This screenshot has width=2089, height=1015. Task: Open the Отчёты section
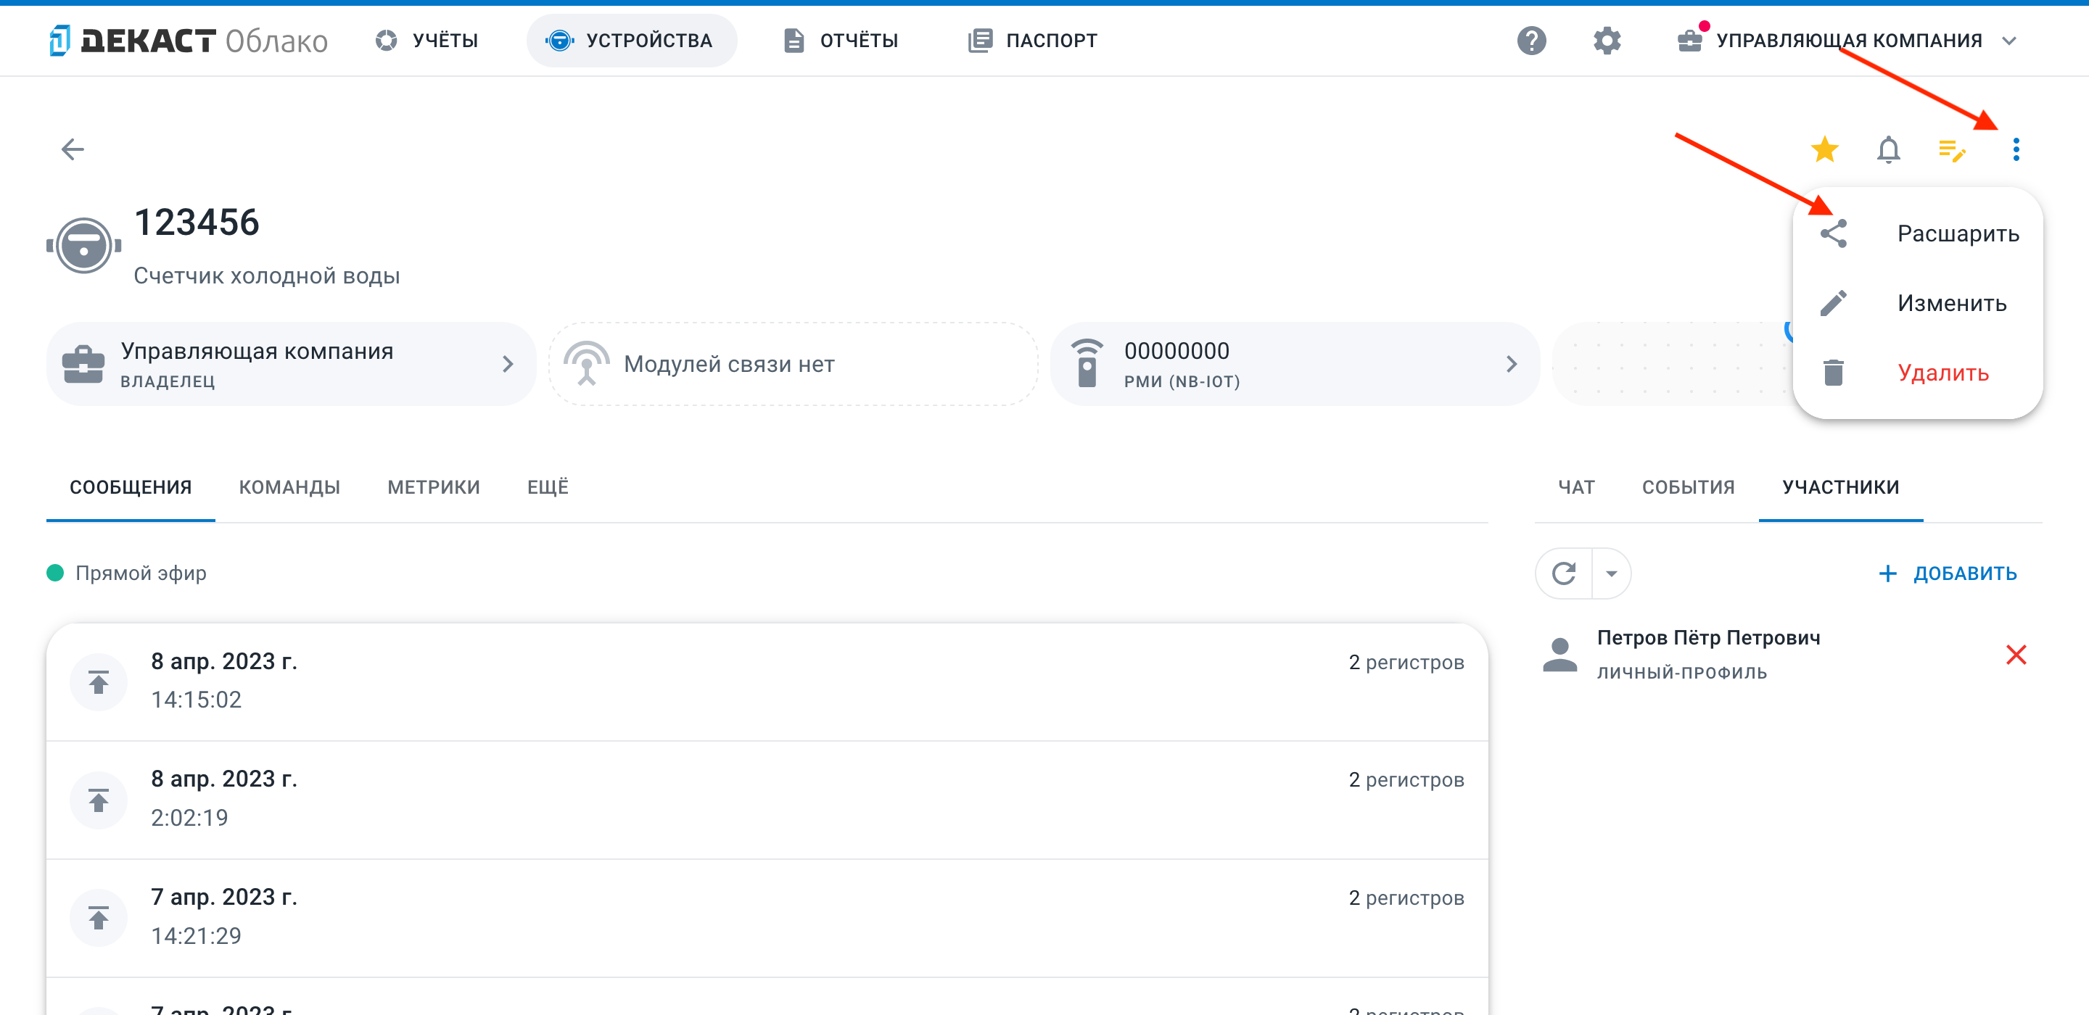point(841,41)
